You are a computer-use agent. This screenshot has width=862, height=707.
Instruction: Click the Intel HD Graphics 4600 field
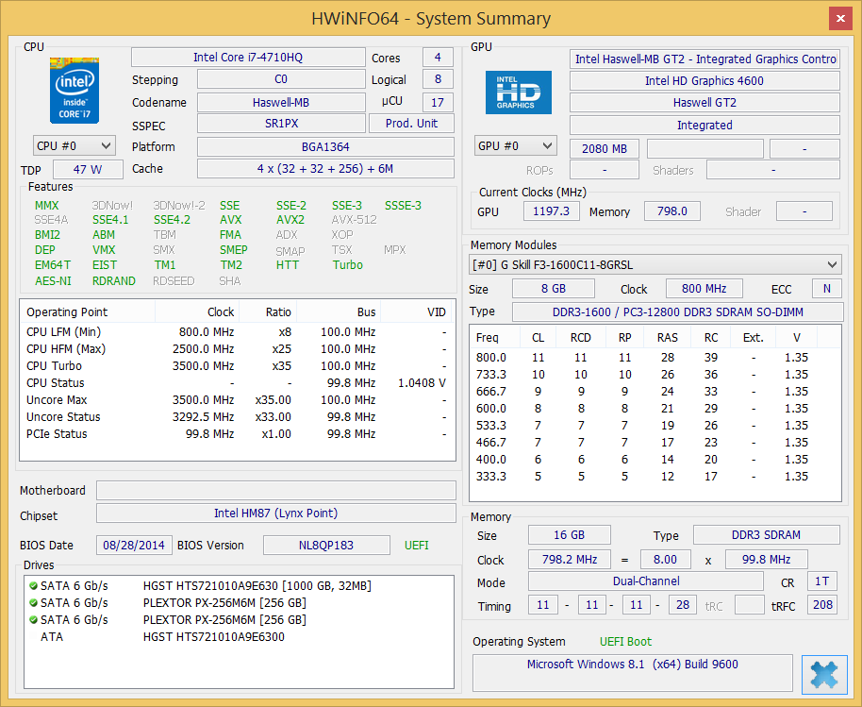tap(705, 81)
